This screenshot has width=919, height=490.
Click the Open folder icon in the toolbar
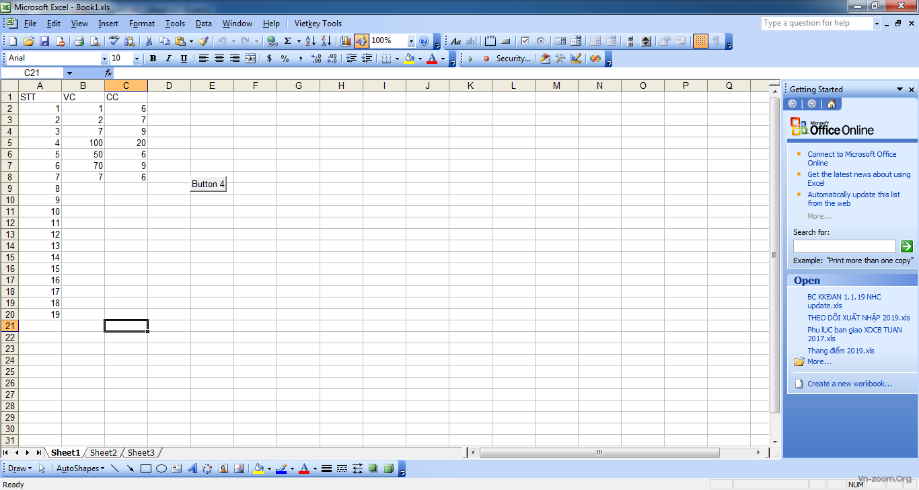(28, 41)
